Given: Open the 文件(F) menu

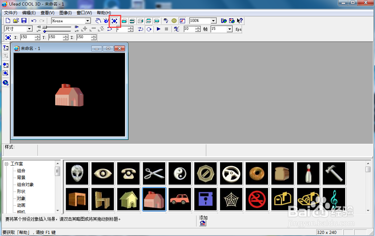Looking at the screenshot, I should (x=11, y=13).
